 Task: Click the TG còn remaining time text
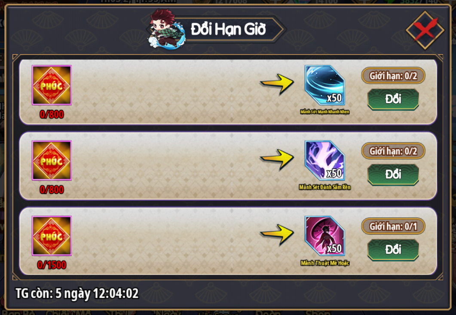[77, 294]
